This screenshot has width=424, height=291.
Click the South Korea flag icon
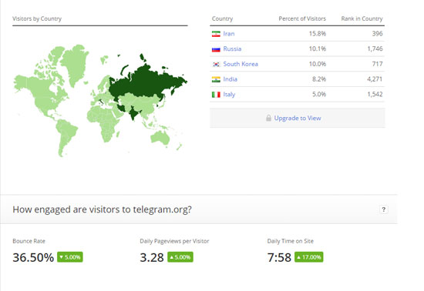(216, 64)
